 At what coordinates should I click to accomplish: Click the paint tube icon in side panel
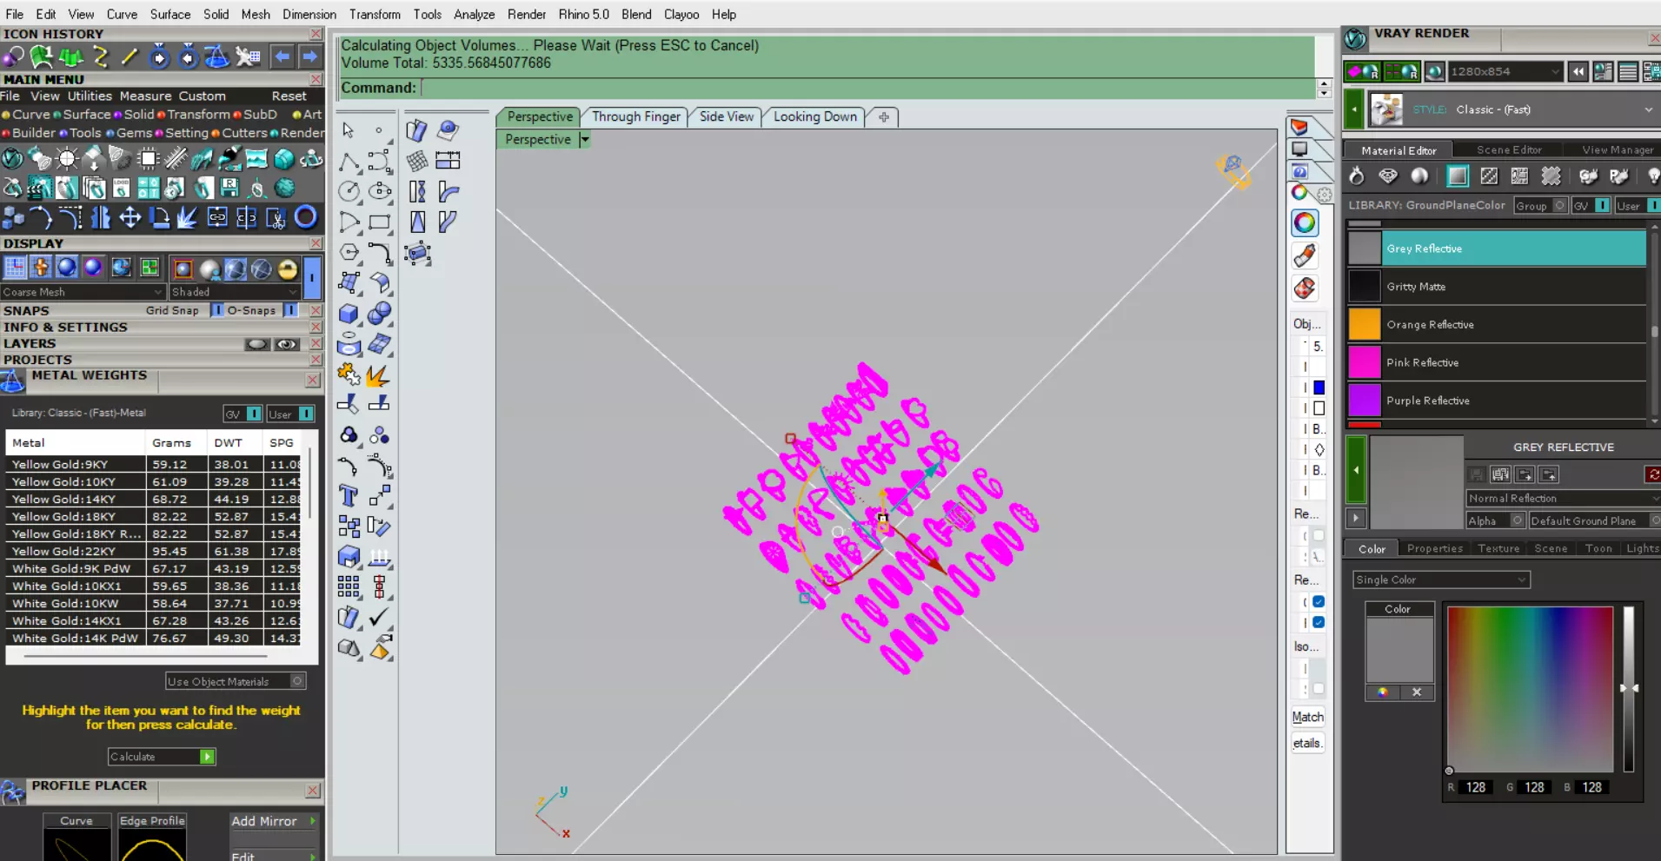pos(1305,255)
